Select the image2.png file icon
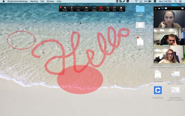Screen dimensions: 185x116 point(158,92)
